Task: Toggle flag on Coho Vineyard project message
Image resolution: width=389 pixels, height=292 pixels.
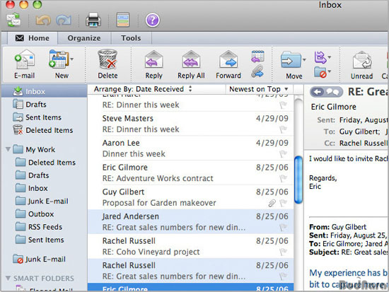Action: point(283,252)
